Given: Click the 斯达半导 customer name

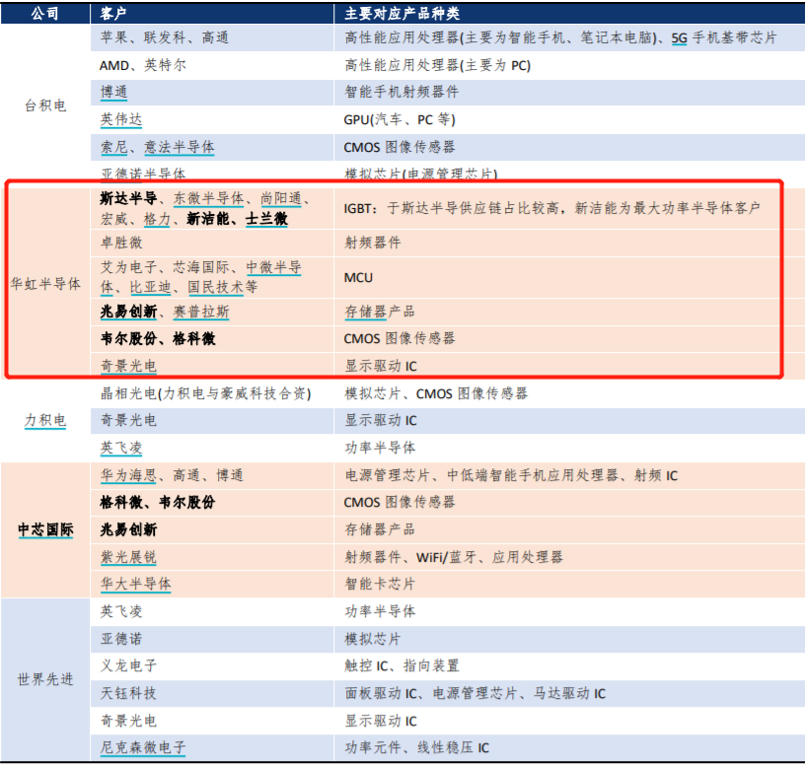Looking at the screenshot, I should [128, 198].
